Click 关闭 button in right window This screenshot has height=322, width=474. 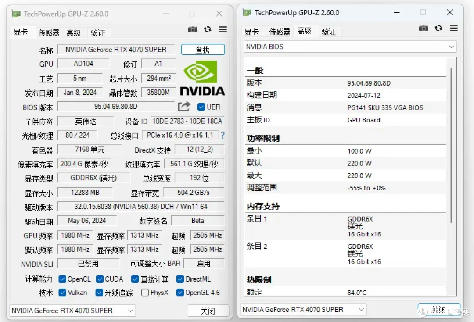[439, 310]
